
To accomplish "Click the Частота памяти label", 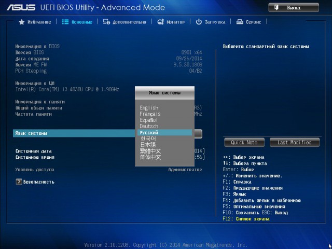I will pyautogui.click(x=33, y=114).
